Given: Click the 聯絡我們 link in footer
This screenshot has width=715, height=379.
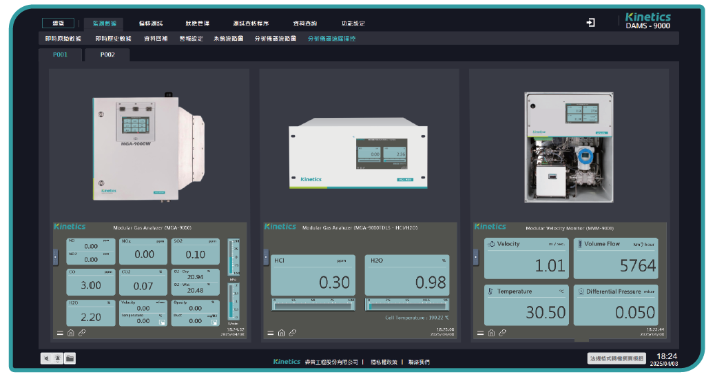Looking at the screenshot, I should pos(419,361).
